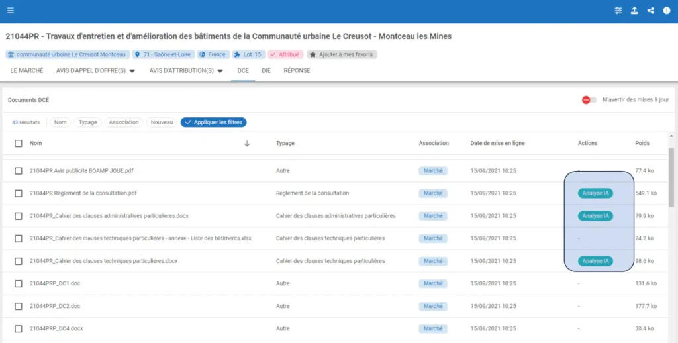Screen dimensions: 678x343
Task: Click Analyse IA for Reglement de la consultation
Action: coord(595,193)
